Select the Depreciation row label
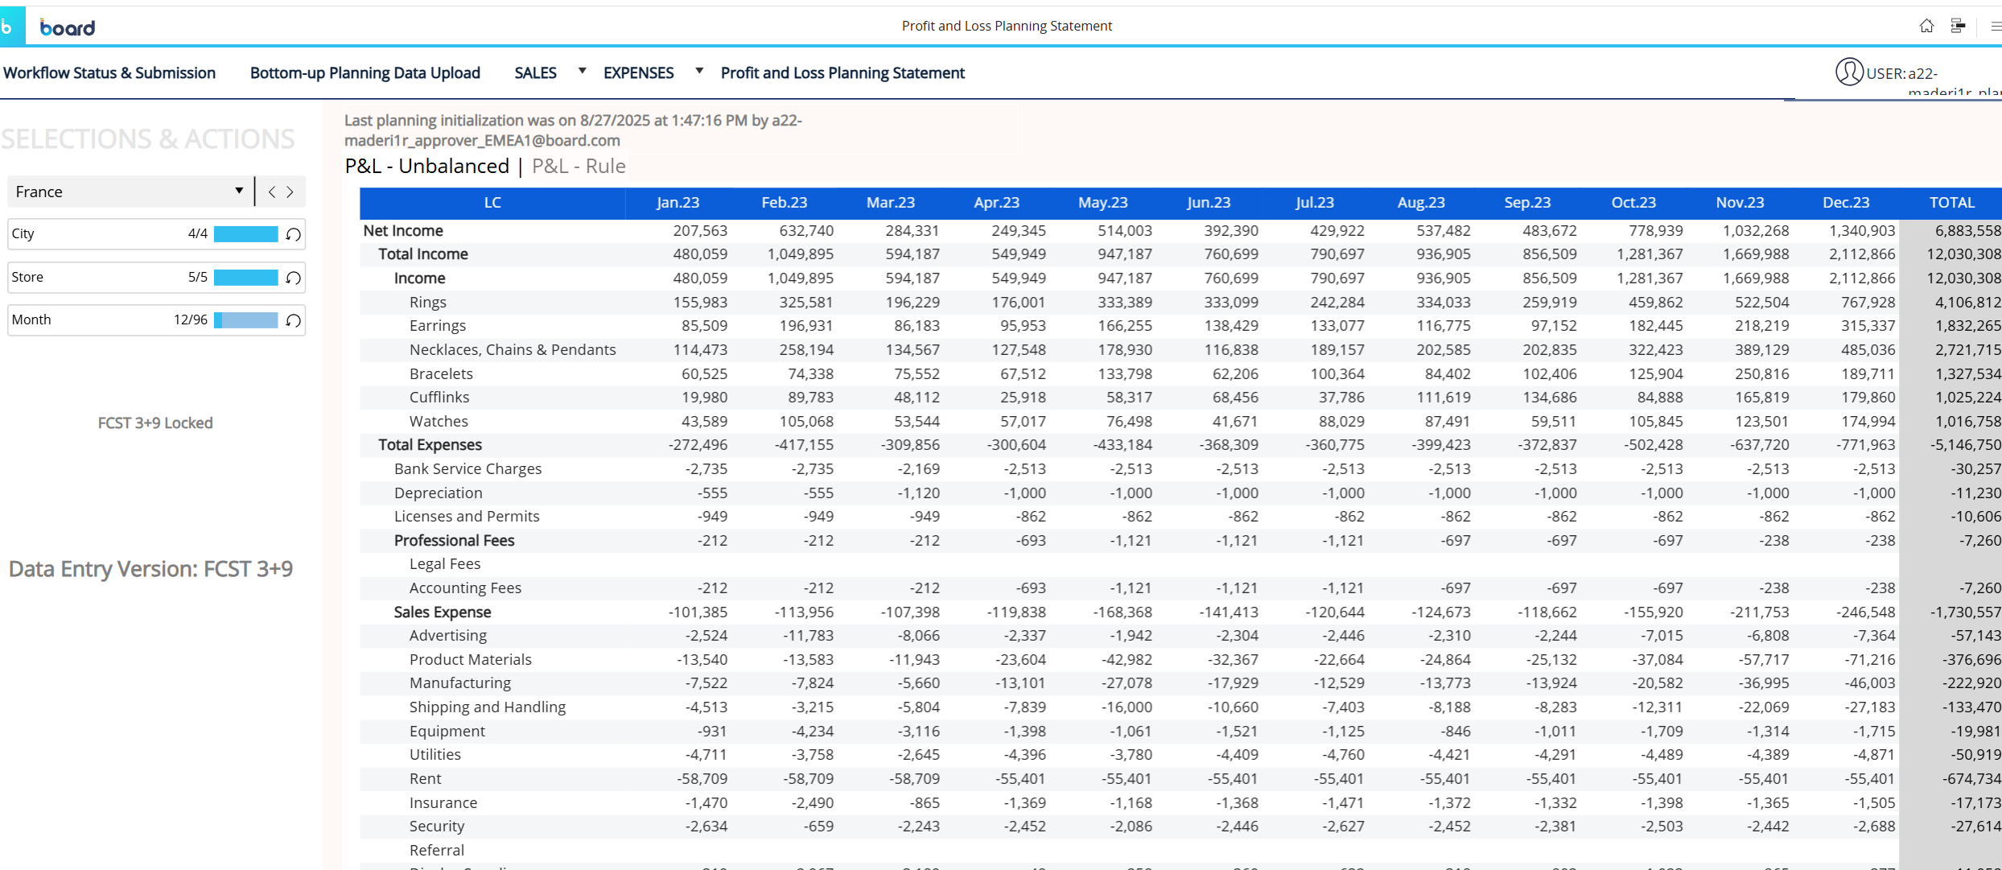 pyautogui.click(x=439, y=493)
